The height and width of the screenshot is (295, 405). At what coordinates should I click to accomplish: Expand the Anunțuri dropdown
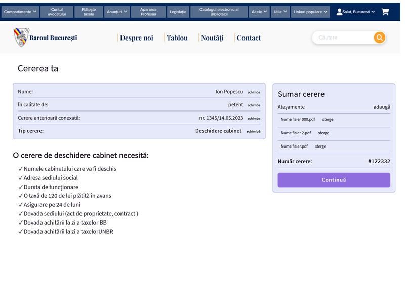117,12
